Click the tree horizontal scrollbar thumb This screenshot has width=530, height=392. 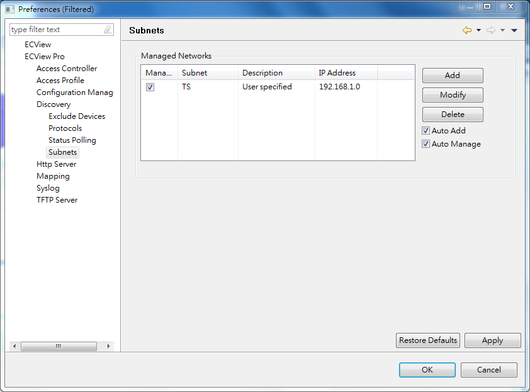pyautogui.click(x=59, y=346)
